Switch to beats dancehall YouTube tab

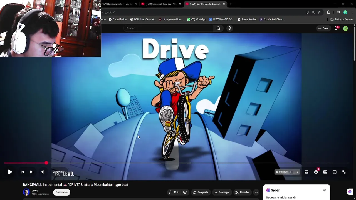117,4
